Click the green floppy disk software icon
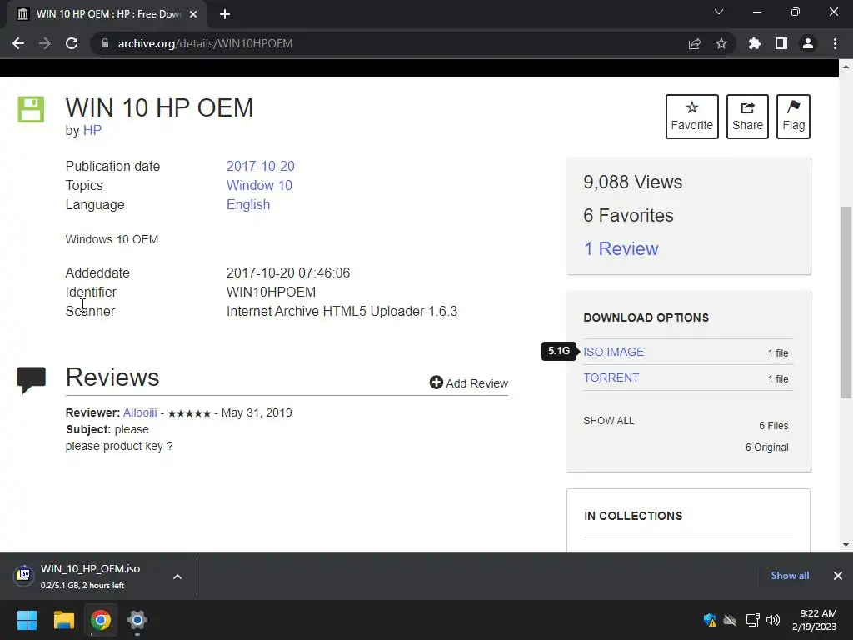 pos(31,109)
